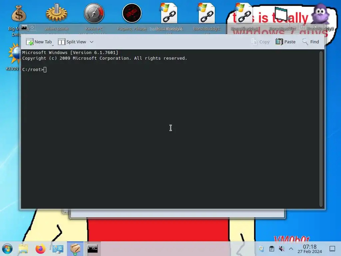Viewport: 341px width, 256px height.
Task: Unmute the audio volume tray icon
Action: pos(281,249)
